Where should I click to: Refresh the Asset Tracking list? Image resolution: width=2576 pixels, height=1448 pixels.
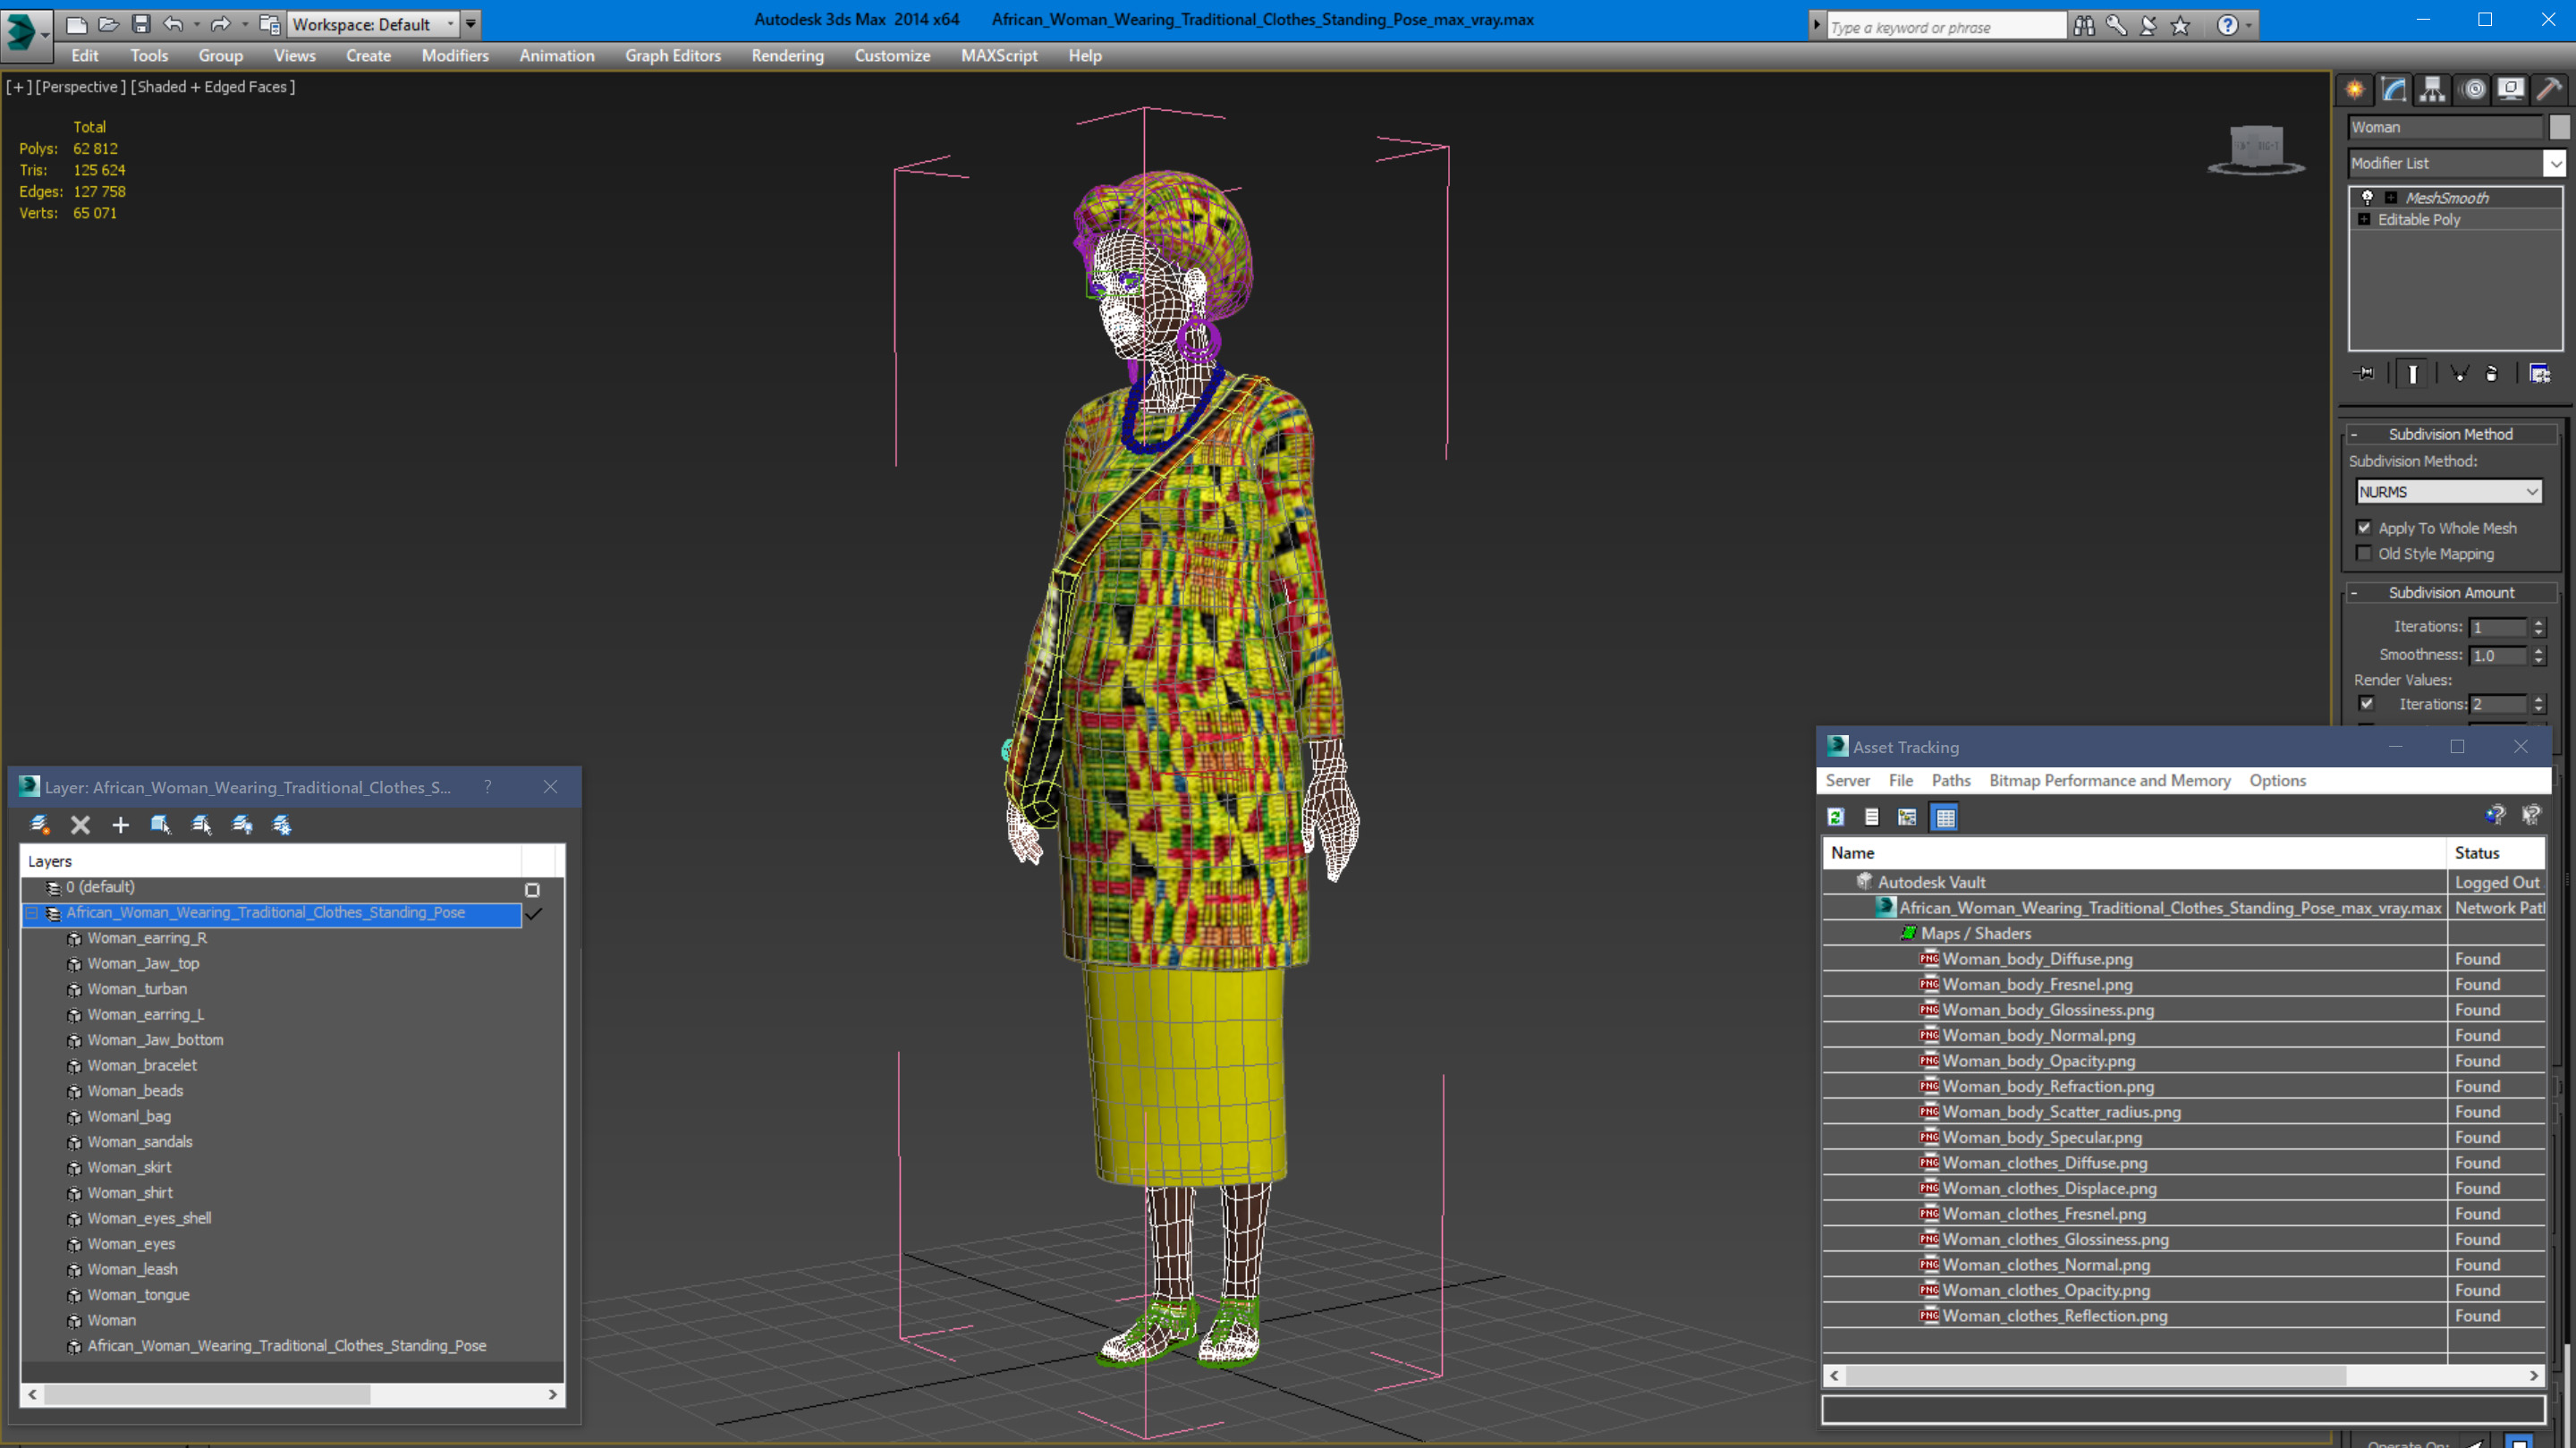pyautogui.click(x=1836, y=818)
